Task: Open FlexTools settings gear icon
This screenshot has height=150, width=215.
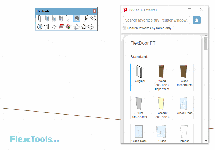Action: point(91,27)
